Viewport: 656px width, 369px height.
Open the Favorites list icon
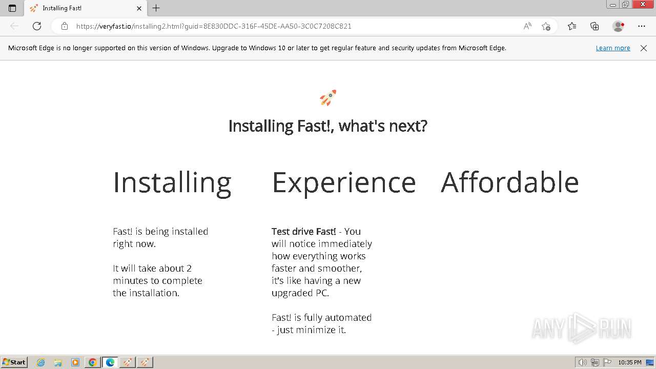(572, 26)
